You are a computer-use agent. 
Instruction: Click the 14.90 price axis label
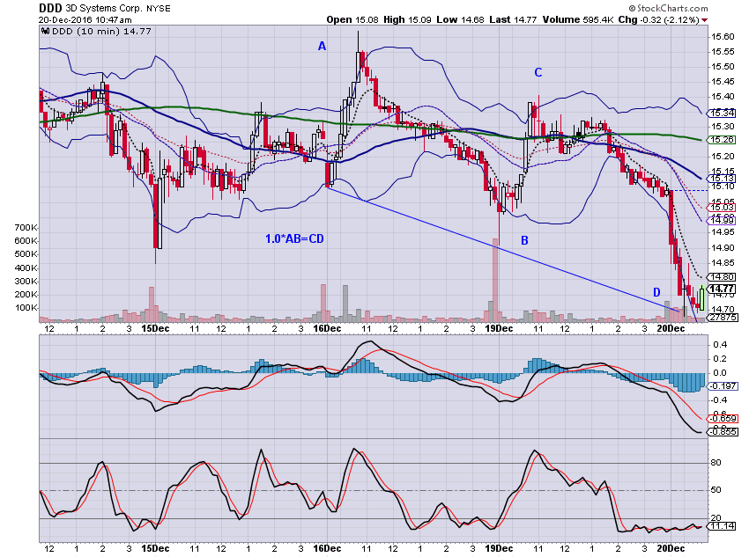point(723,248)
